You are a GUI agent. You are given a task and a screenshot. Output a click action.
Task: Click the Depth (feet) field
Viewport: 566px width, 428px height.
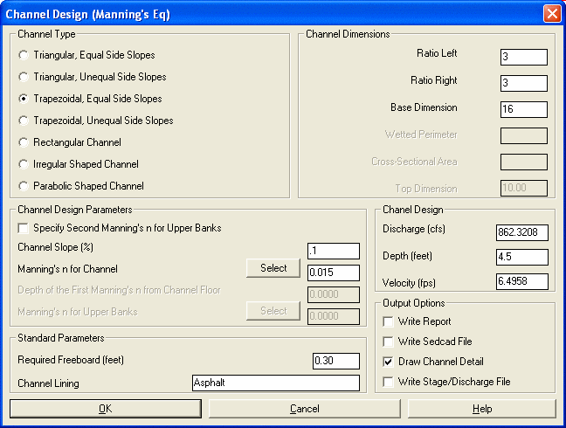(x=522, y=257)
